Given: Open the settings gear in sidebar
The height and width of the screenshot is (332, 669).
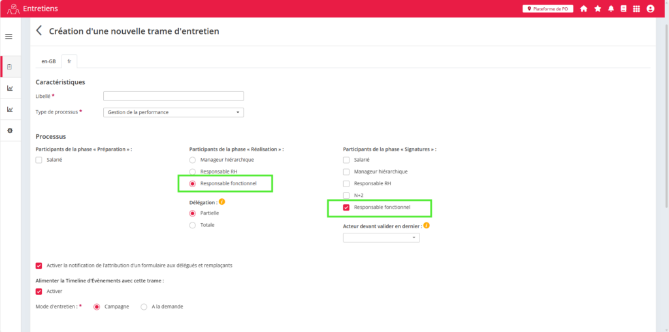Looking at the screenshot, I should pyautogui.click(x=10, y=130).
